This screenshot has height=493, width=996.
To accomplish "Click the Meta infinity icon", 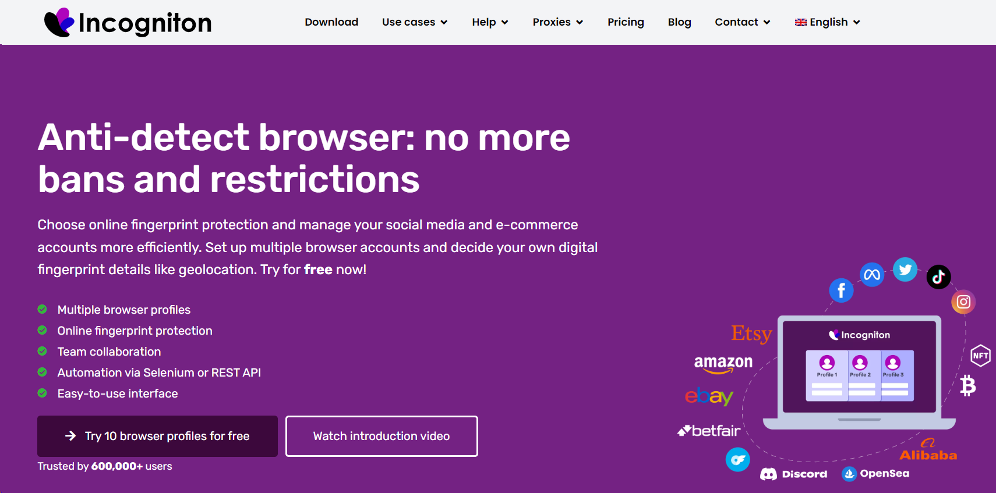I will point(872,274).
